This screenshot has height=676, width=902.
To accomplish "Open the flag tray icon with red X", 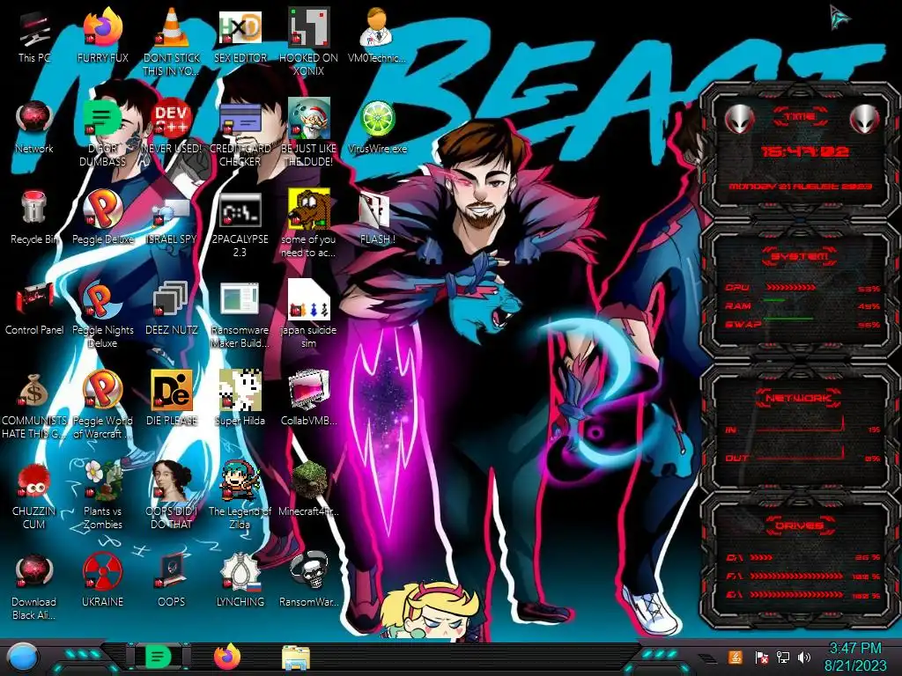I will [x=761, y=658].
